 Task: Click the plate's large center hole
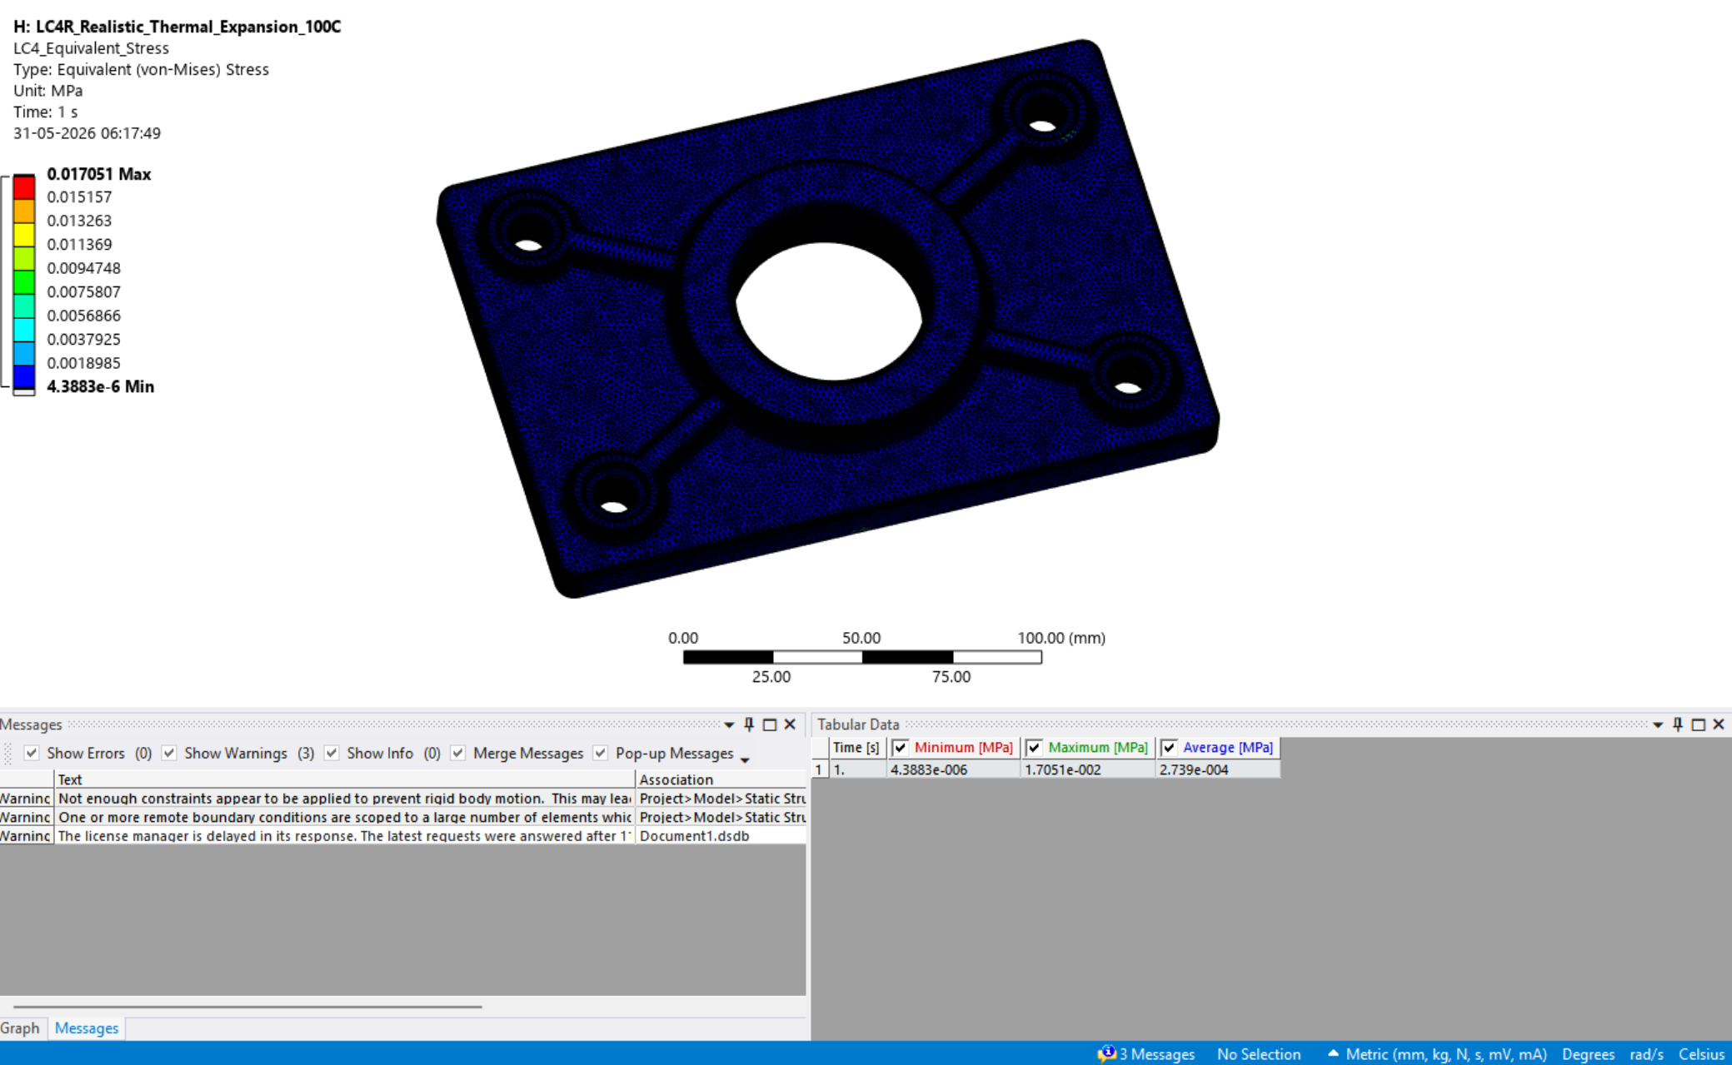click(829, 311)
